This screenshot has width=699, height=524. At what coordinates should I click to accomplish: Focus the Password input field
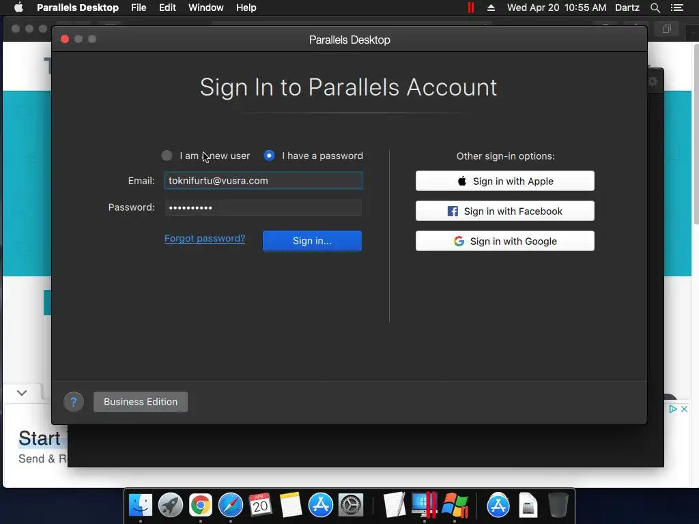coord(263,207)
